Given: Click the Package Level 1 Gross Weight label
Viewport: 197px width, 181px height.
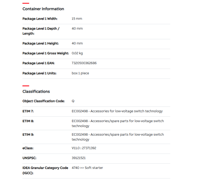Looking at the screenshot, I should coord(46,53).
